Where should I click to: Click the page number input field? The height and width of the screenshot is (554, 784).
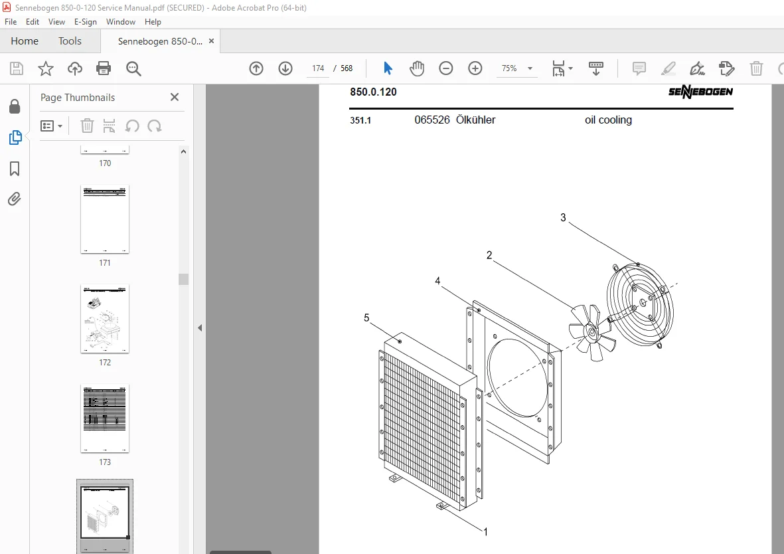[x=318, y=68]
